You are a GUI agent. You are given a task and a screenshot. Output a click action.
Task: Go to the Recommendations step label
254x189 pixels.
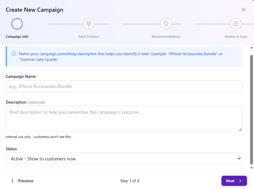(166, 37)
